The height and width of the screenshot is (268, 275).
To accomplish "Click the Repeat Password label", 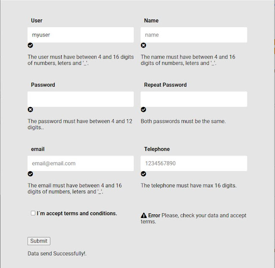I will coord(165,85).
